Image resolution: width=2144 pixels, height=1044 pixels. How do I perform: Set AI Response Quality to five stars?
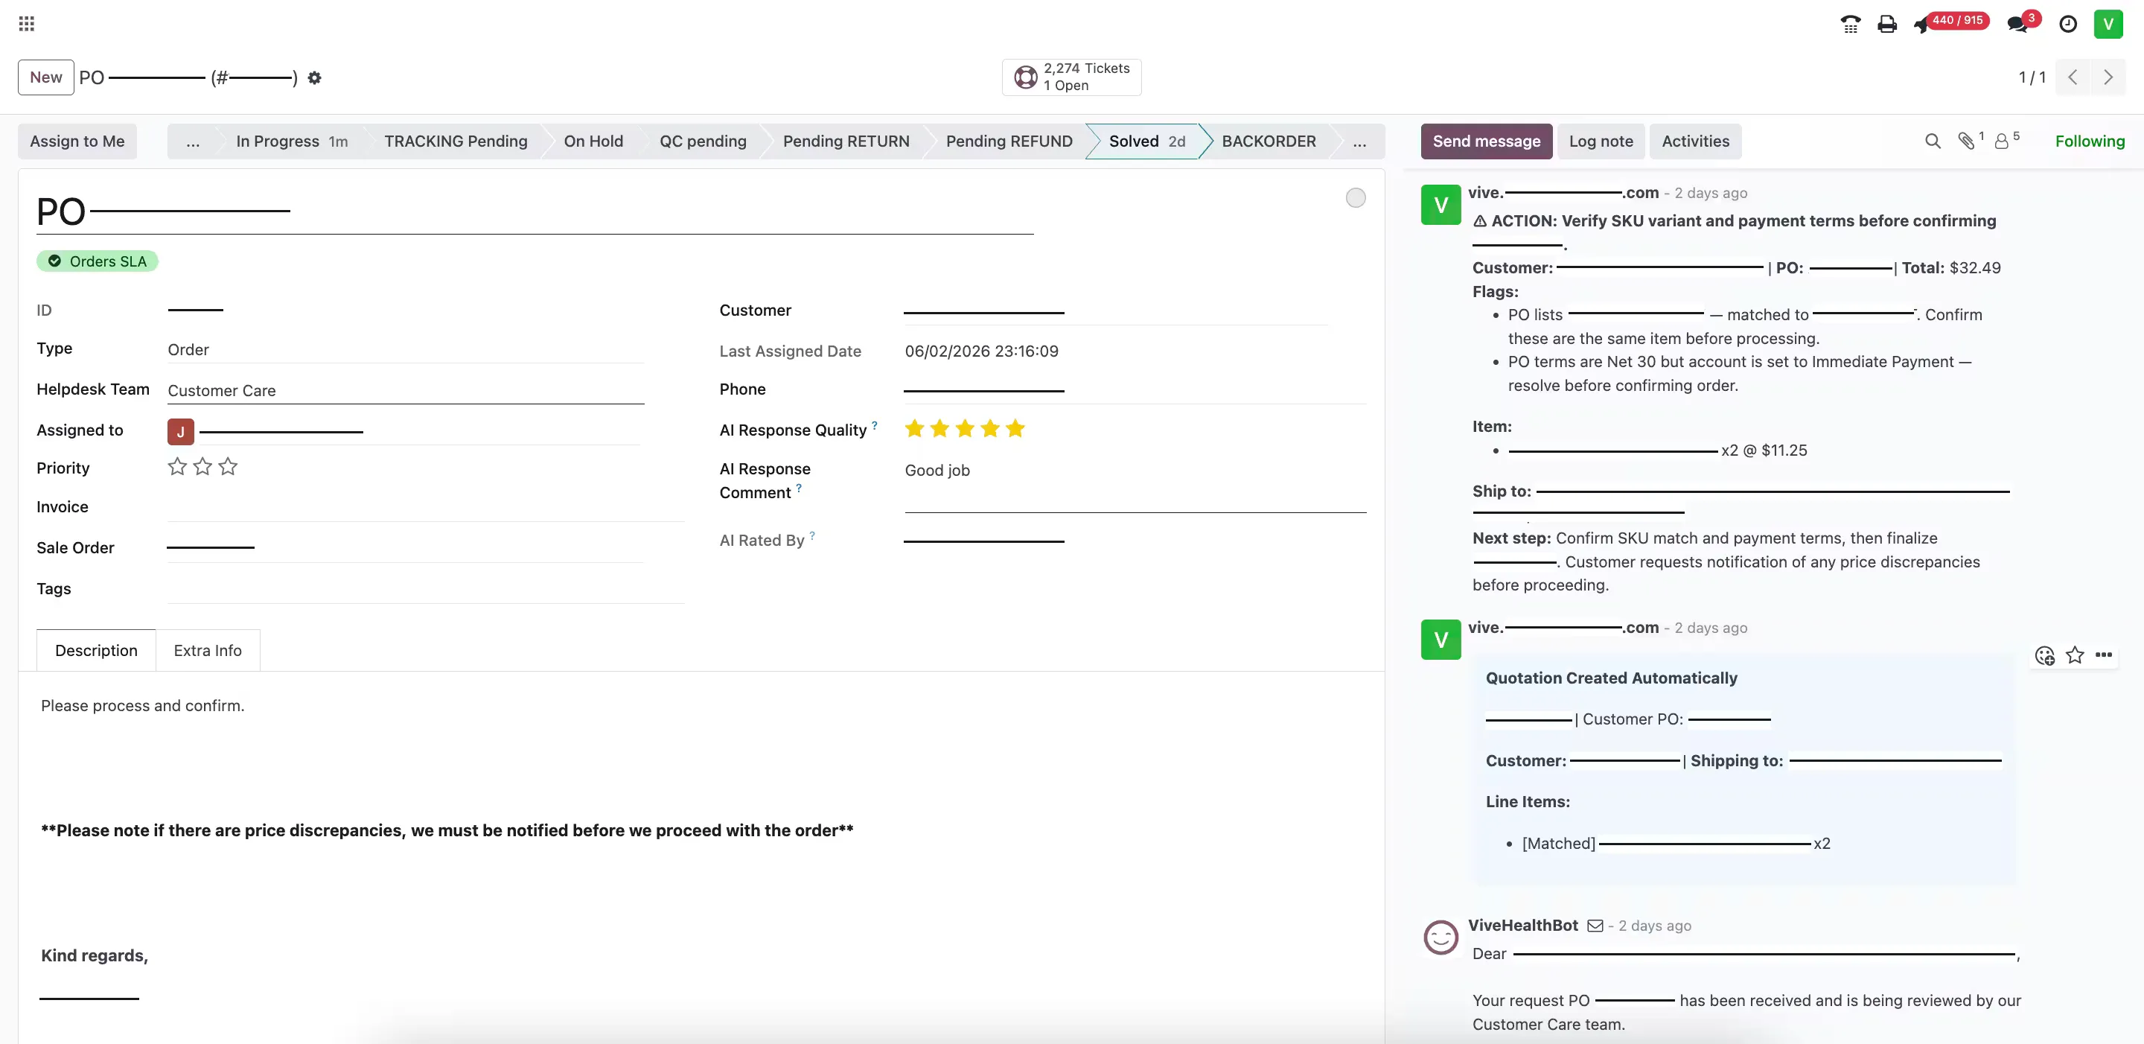tap(1015, 429)
